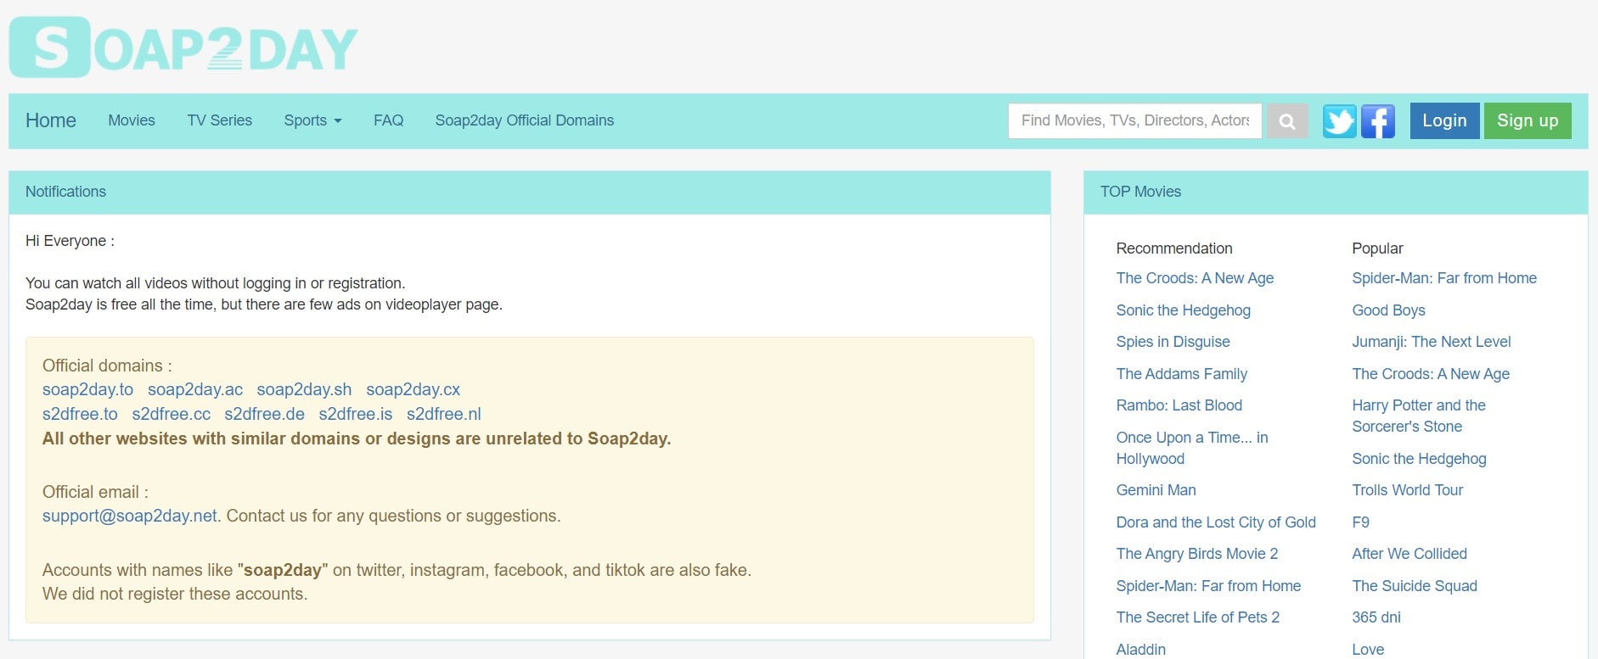
Task: Click the search magnifier button
Action: point(1287,121)
